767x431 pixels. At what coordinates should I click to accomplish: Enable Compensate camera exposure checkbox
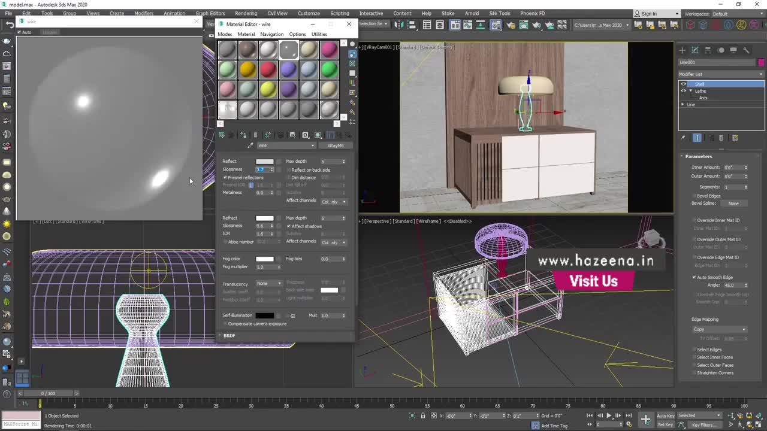tap(225, 324)
